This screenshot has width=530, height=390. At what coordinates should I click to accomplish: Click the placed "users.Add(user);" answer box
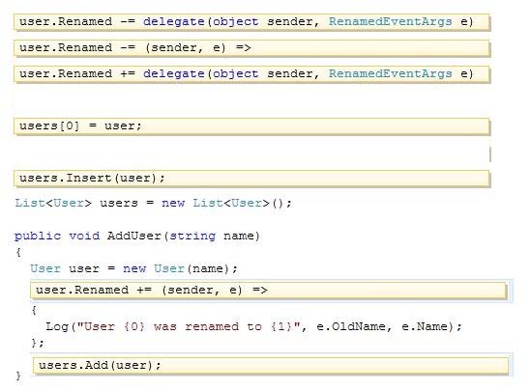coord(271,365)
